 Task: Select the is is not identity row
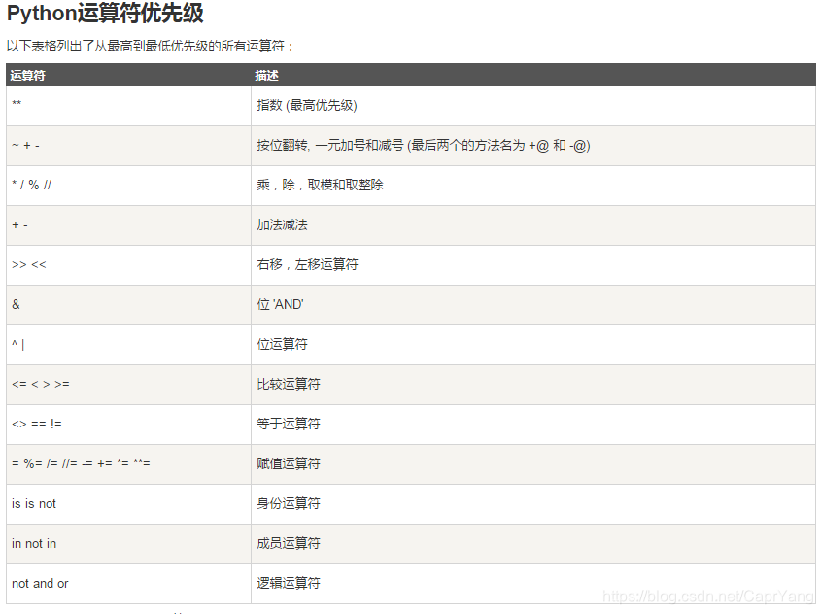[x=32, y=503]
